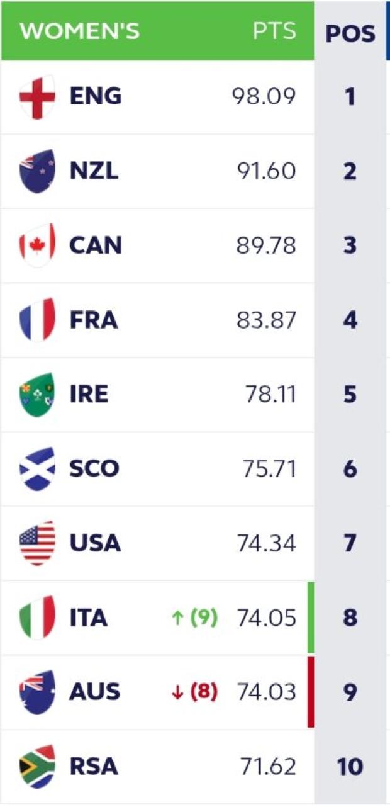Select the WOMEN'S rankings header tab
The height and width of the screenshot is (807, 390).
[80, 31]
